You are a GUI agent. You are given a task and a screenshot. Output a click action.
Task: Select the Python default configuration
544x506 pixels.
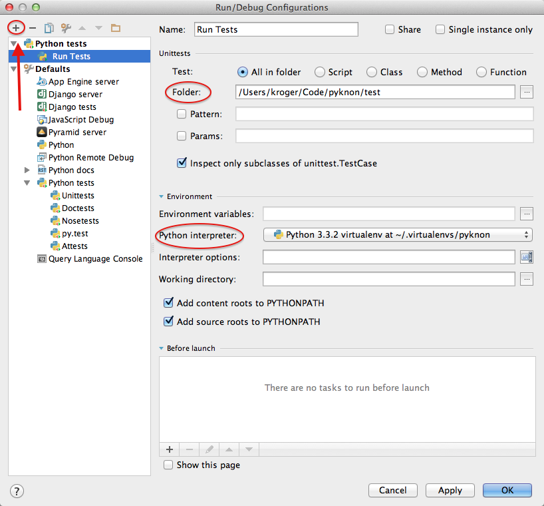click(x=61, y=145)
